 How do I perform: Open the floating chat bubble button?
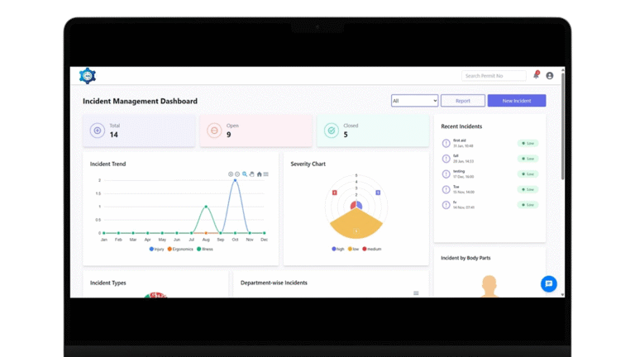(549, 283)
